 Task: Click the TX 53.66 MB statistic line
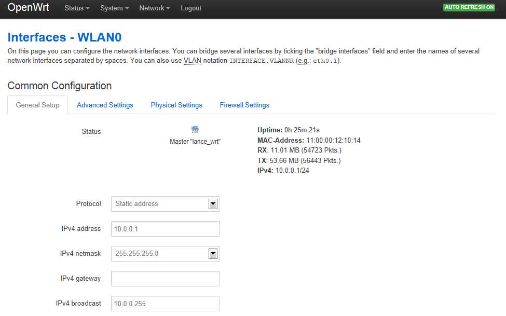pos(299,160)
